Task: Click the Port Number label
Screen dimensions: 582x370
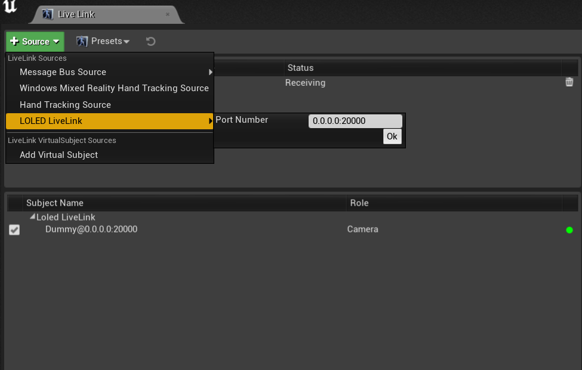Action: coord(242,120)
